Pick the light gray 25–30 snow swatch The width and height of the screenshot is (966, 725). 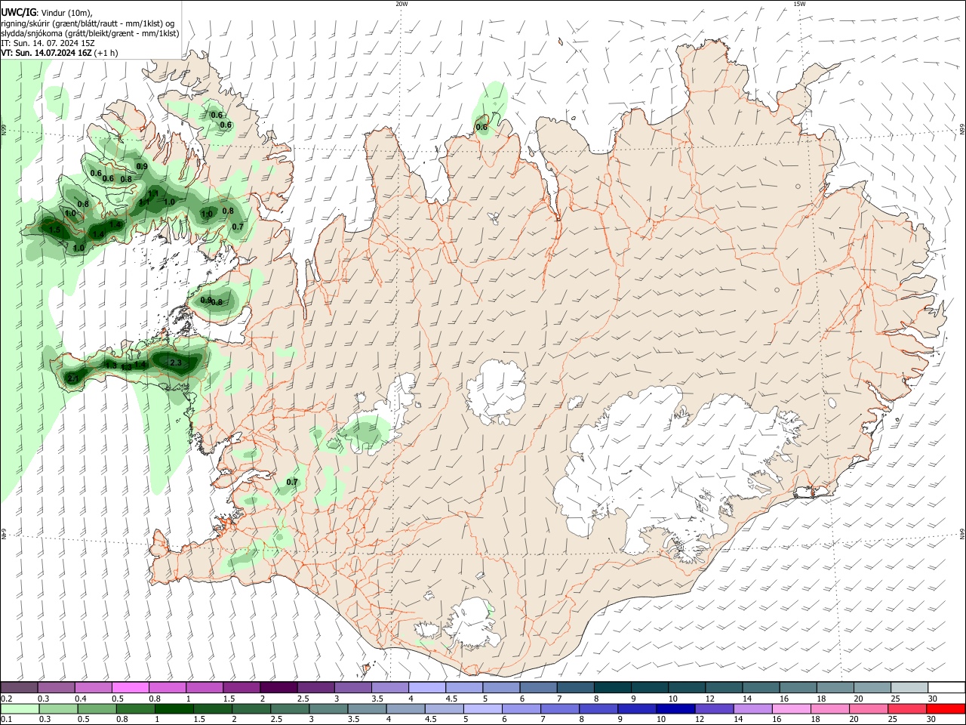point(908,688)
